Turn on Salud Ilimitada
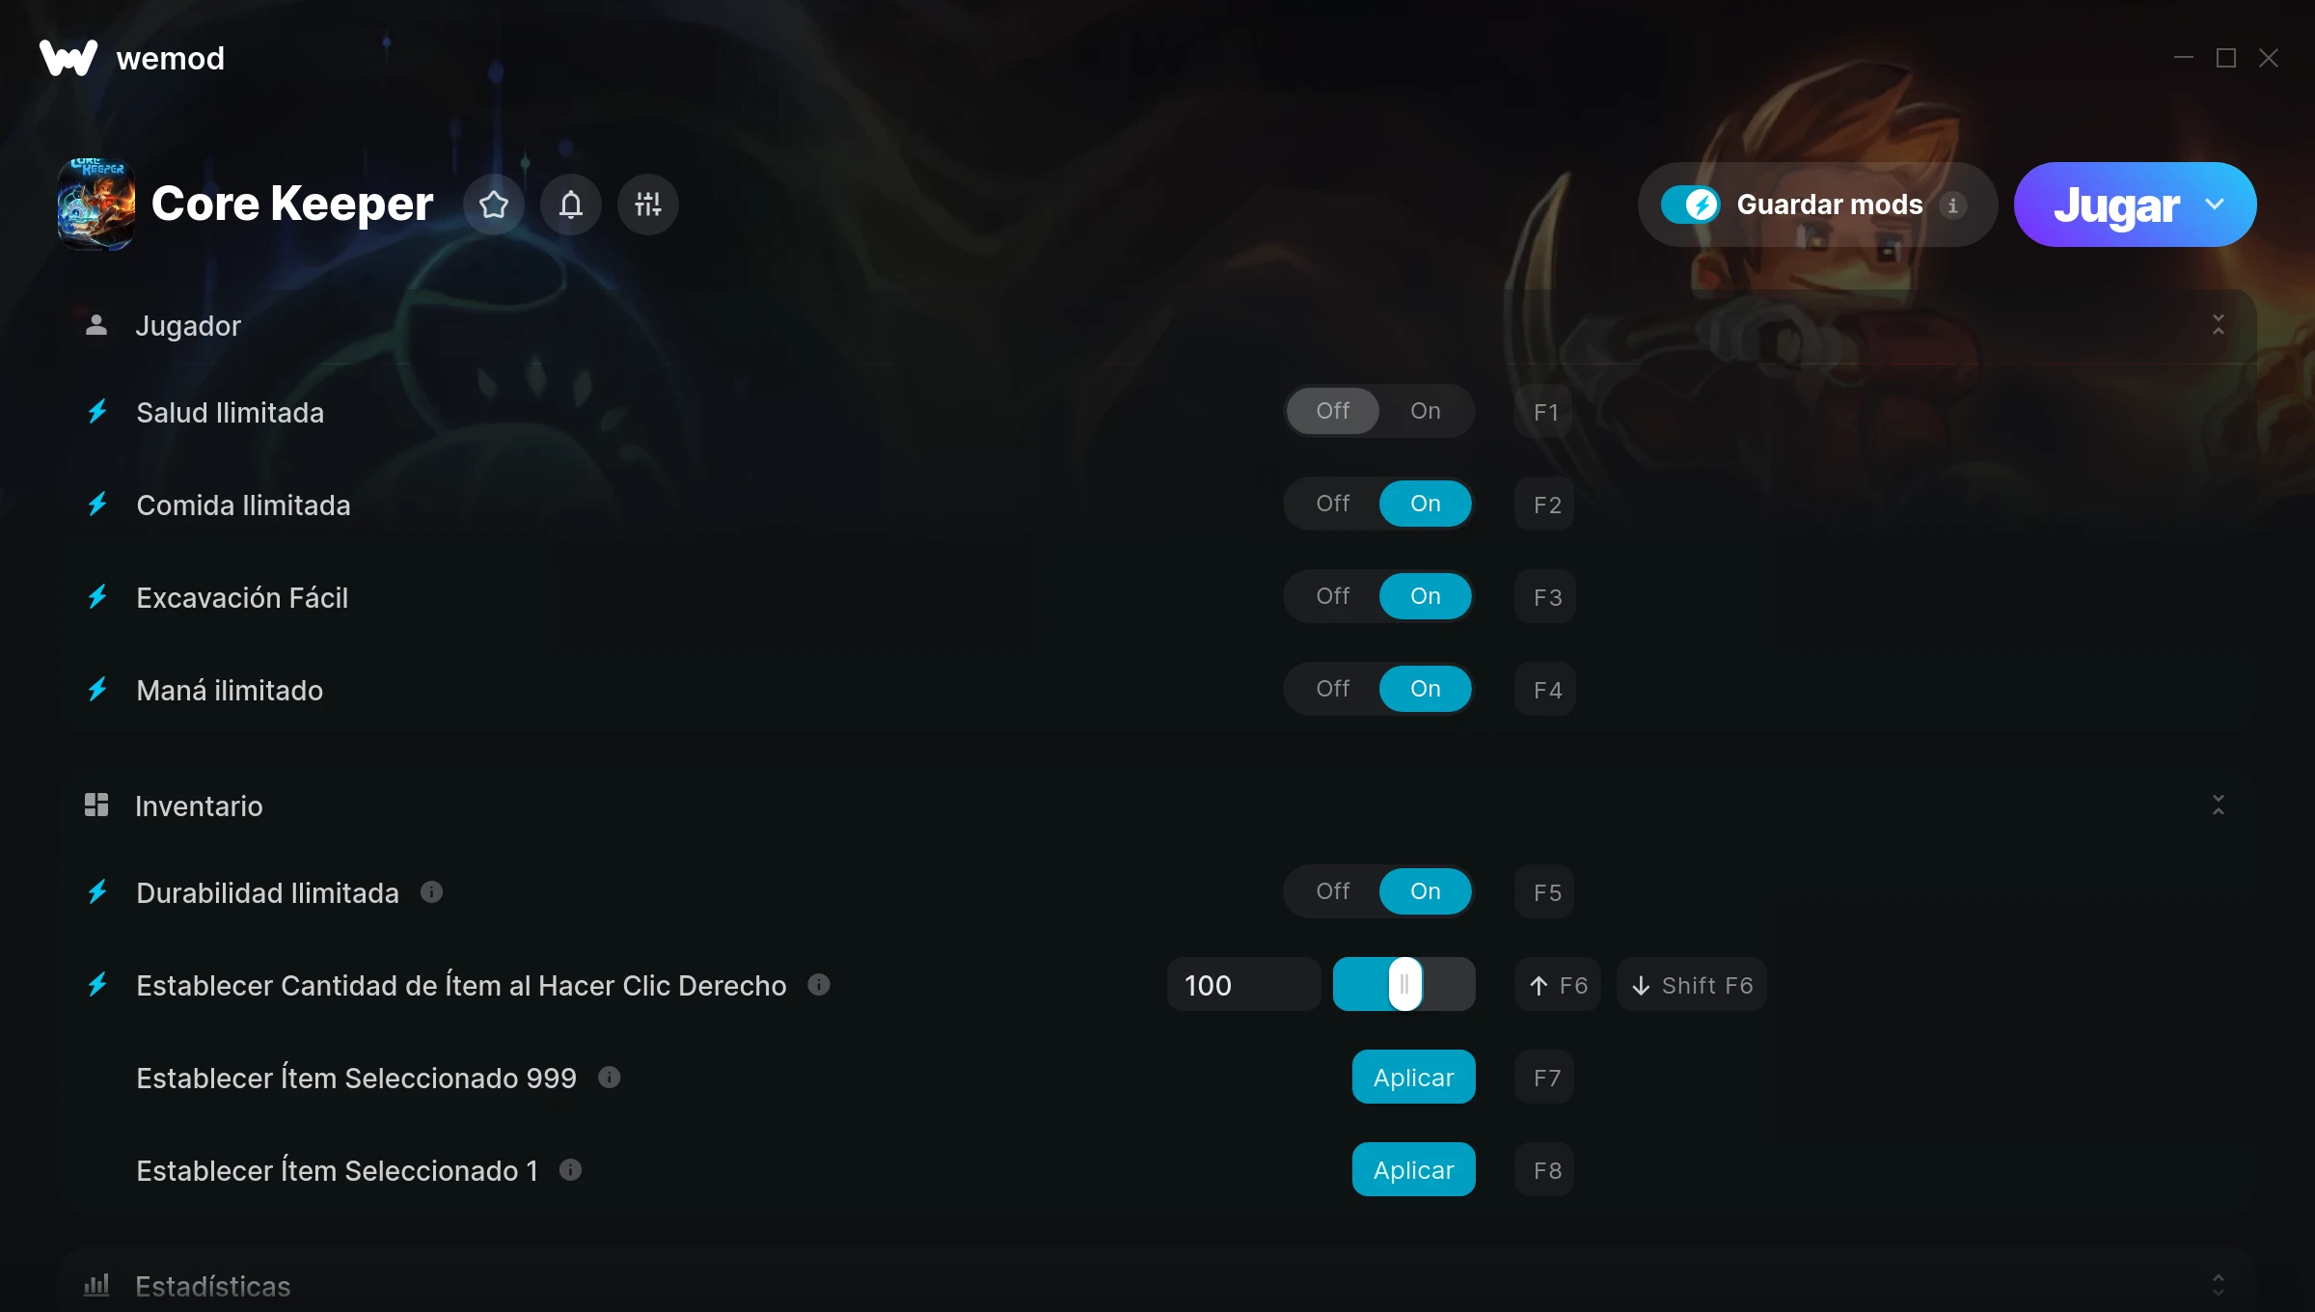 [1426, 411]
